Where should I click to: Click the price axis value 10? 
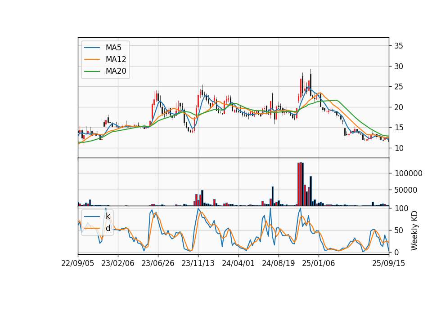point(399,148)
